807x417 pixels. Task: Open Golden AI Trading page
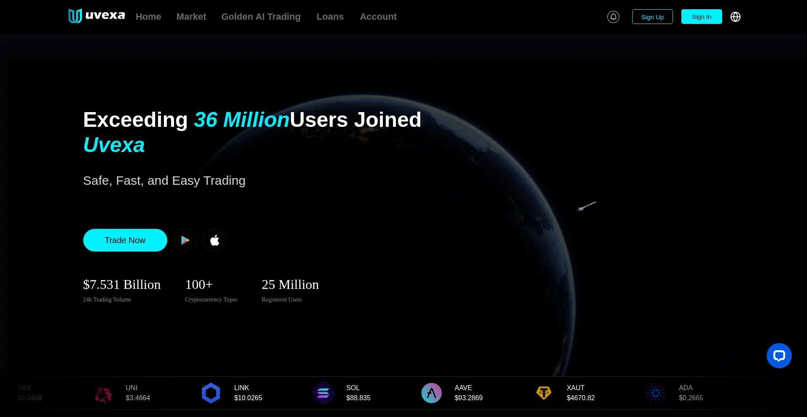pos(261,17)
